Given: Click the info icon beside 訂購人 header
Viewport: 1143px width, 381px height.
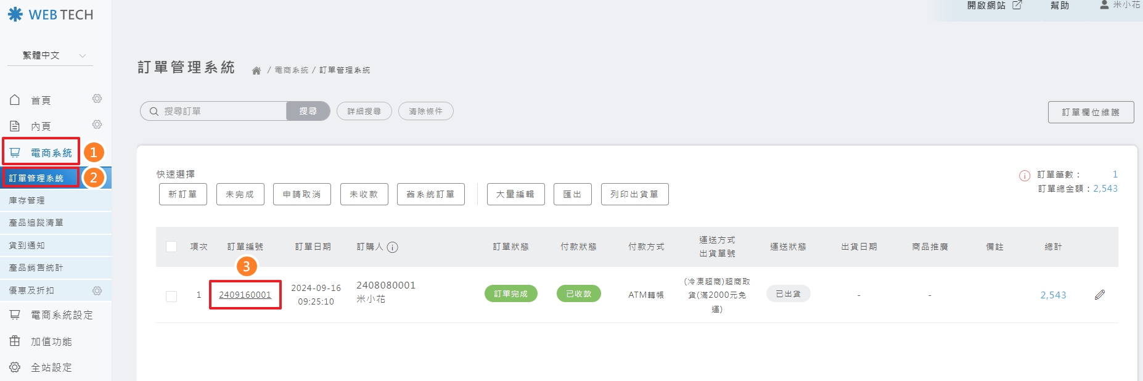Looking at the screenshot, I should [x=392, y=247].
